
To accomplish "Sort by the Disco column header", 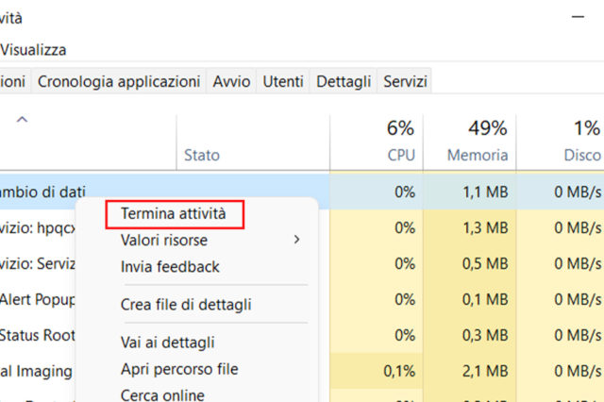I will (578, 142).
